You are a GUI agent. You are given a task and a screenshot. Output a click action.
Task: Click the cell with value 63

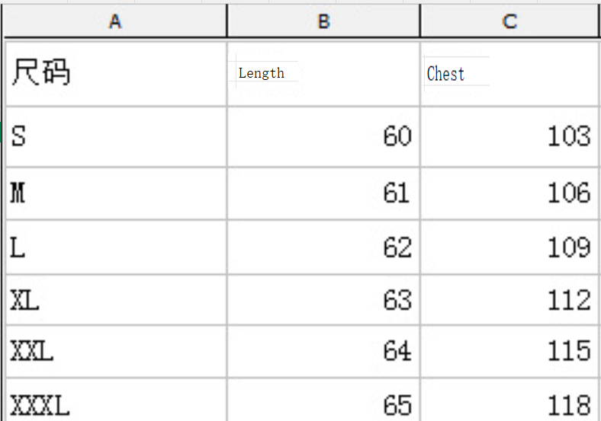[x=323, y=300]
